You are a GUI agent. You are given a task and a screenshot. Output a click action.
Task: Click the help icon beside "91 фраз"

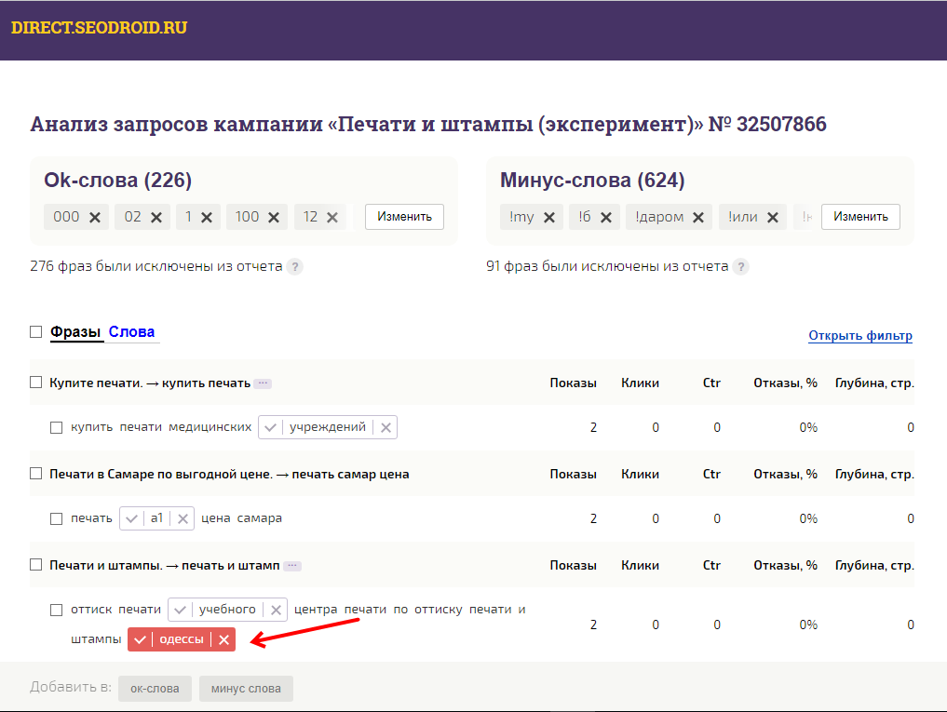740,267
